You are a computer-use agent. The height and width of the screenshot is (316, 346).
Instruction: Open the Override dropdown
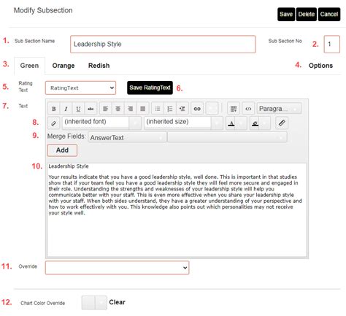pos(117,268)
